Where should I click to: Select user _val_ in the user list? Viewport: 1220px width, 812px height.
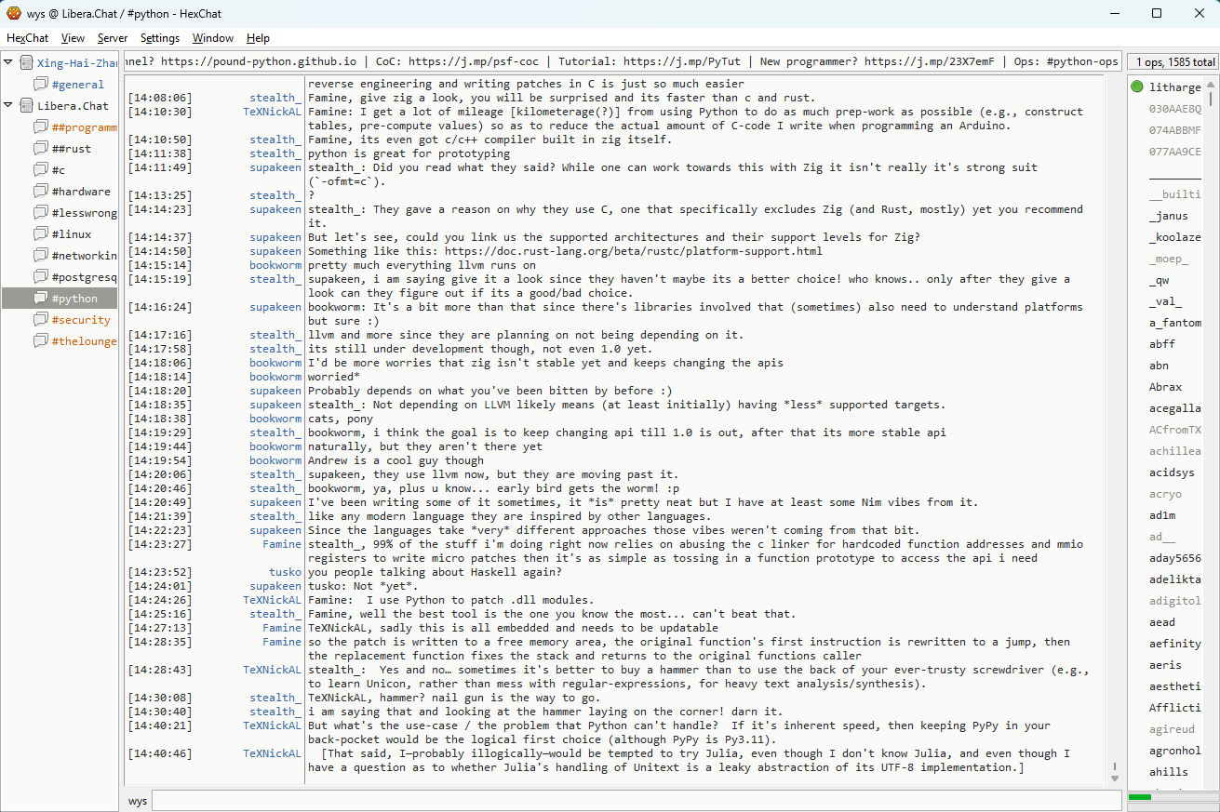coord(1166,301)
